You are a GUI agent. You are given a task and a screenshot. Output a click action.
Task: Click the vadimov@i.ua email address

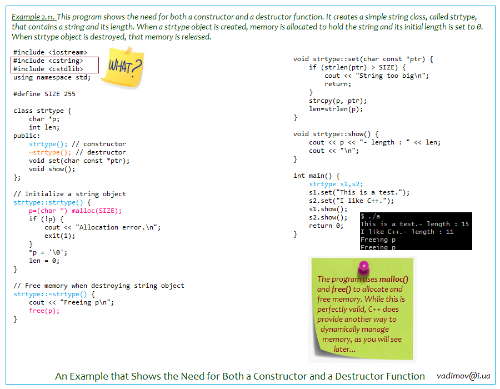(x=463, y=376)
